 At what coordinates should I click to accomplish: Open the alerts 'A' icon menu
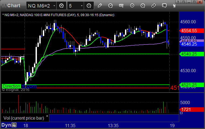coord(143,6)
